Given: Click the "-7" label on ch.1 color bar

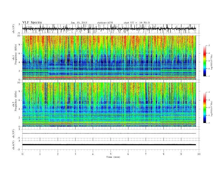Looking at the screenshot, I should tap(209, 76).
